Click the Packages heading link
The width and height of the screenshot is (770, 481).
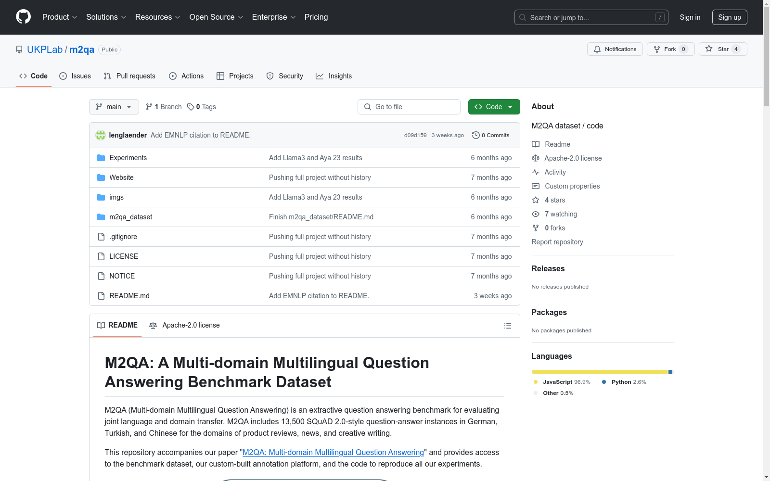[549, 313]
